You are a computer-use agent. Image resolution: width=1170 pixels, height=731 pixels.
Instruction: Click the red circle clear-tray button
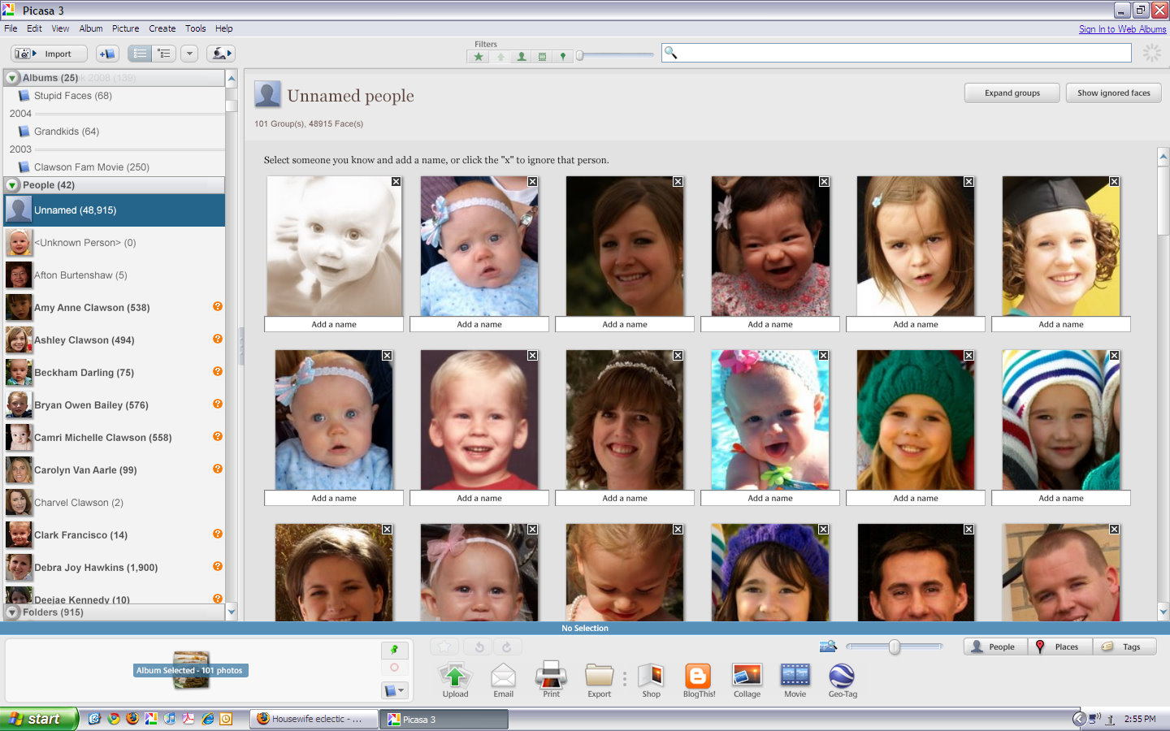click(x=394, y=668)
